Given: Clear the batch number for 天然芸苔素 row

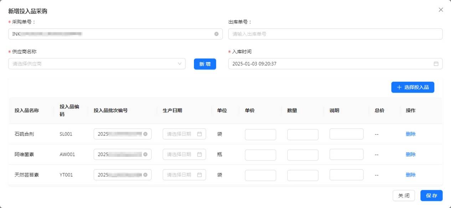Looking at the screenshot, I should click(x=145, y=175).
